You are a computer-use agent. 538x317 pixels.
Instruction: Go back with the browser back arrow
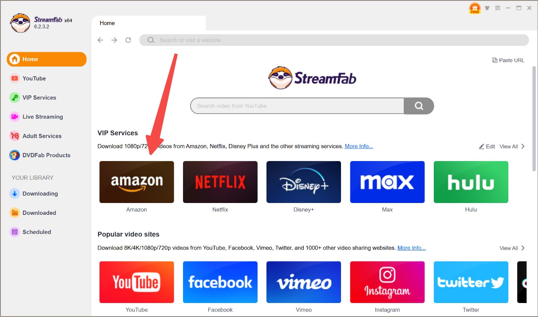[100, 40]
